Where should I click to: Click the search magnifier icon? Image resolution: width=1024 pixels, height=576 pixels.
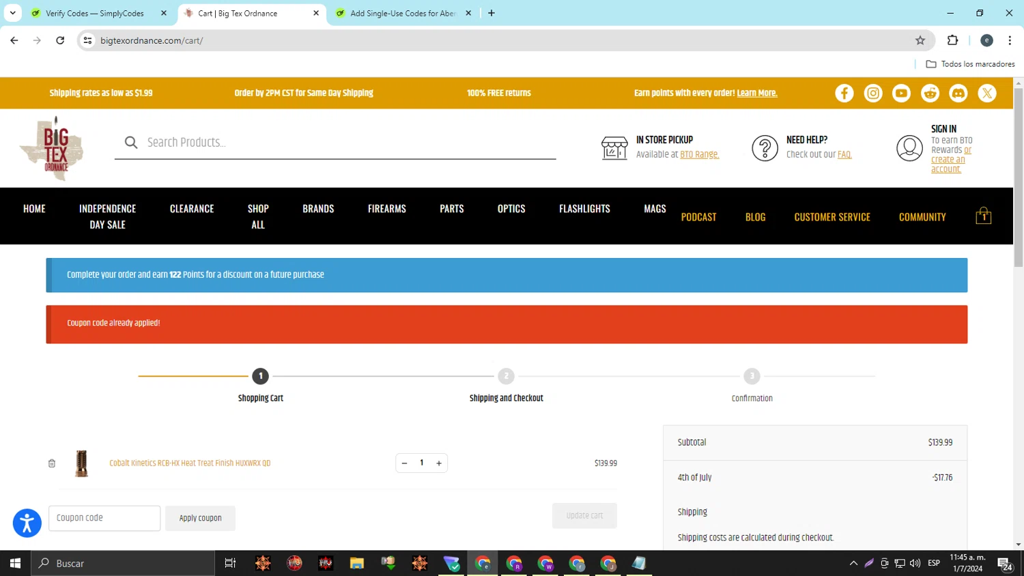131,142
